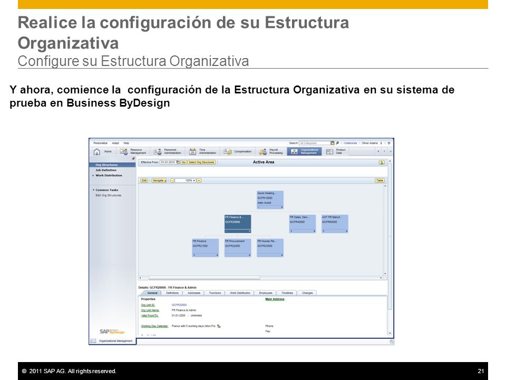Open the Personalize menu
This screenshot has height=380, width=506.
(100, 143)
